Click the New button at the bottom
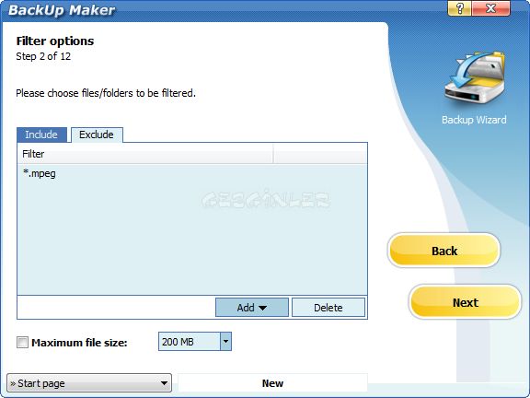This screenshot has width=530, height=398. [272, 383]
